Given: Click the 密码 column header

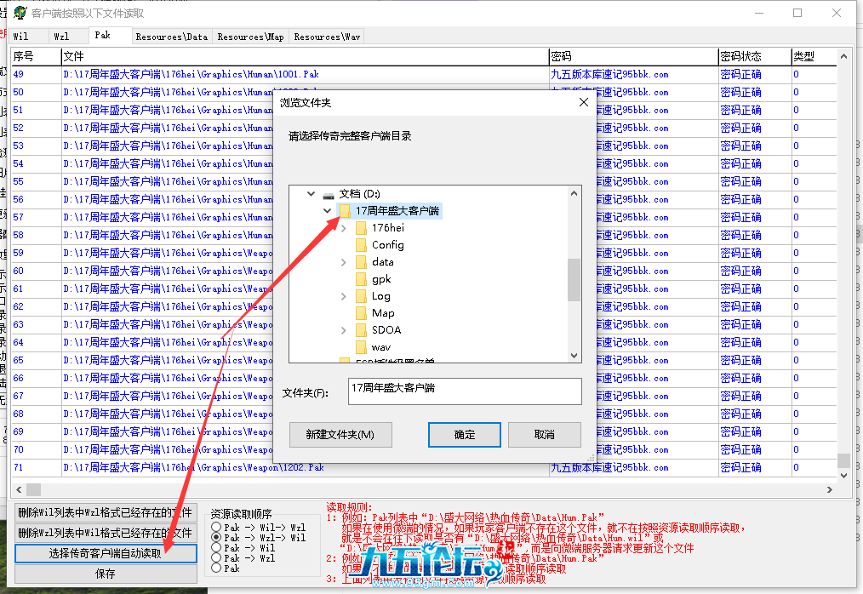Looking at the screenshot, I should coord(633,57).
